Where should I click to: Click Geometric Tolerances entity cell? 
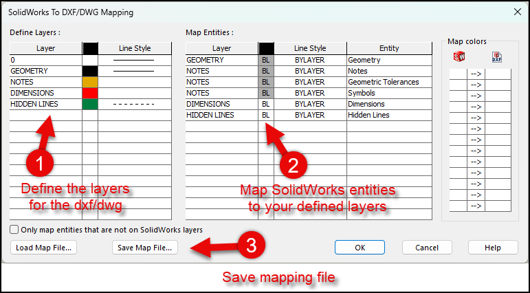pos(389,83)
